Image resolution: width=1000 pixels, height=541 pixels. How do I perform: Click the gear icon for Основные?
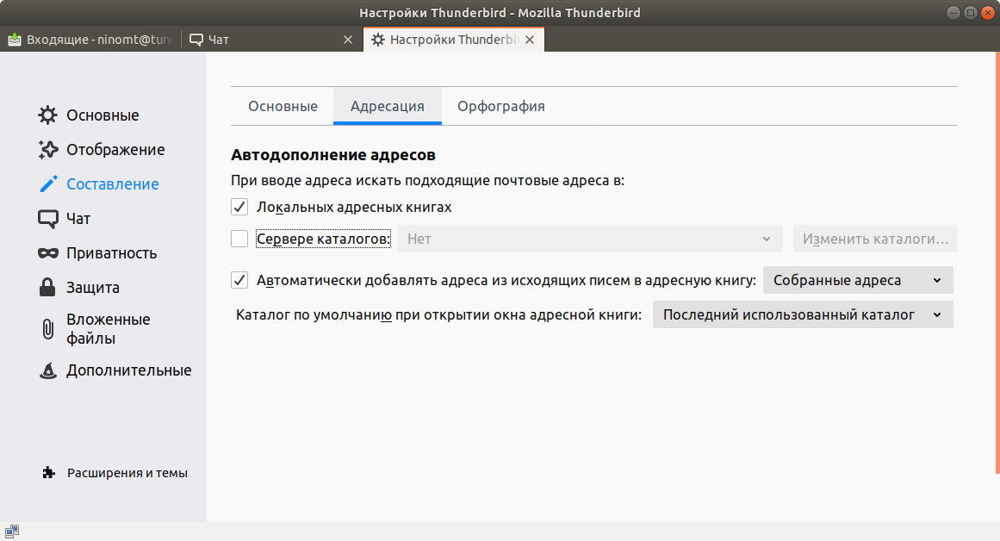click(x=48, y=115)
